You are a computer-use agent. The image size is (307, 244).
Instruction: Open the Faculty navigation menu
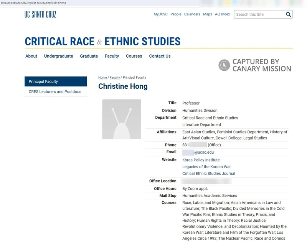(x=112, y=56)
